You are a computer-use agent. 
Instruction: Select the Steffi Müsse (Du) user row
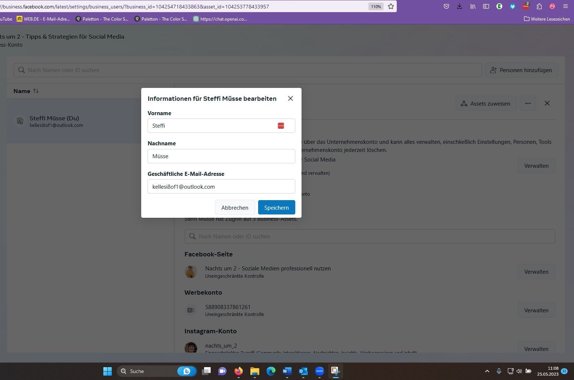[90, 121]
